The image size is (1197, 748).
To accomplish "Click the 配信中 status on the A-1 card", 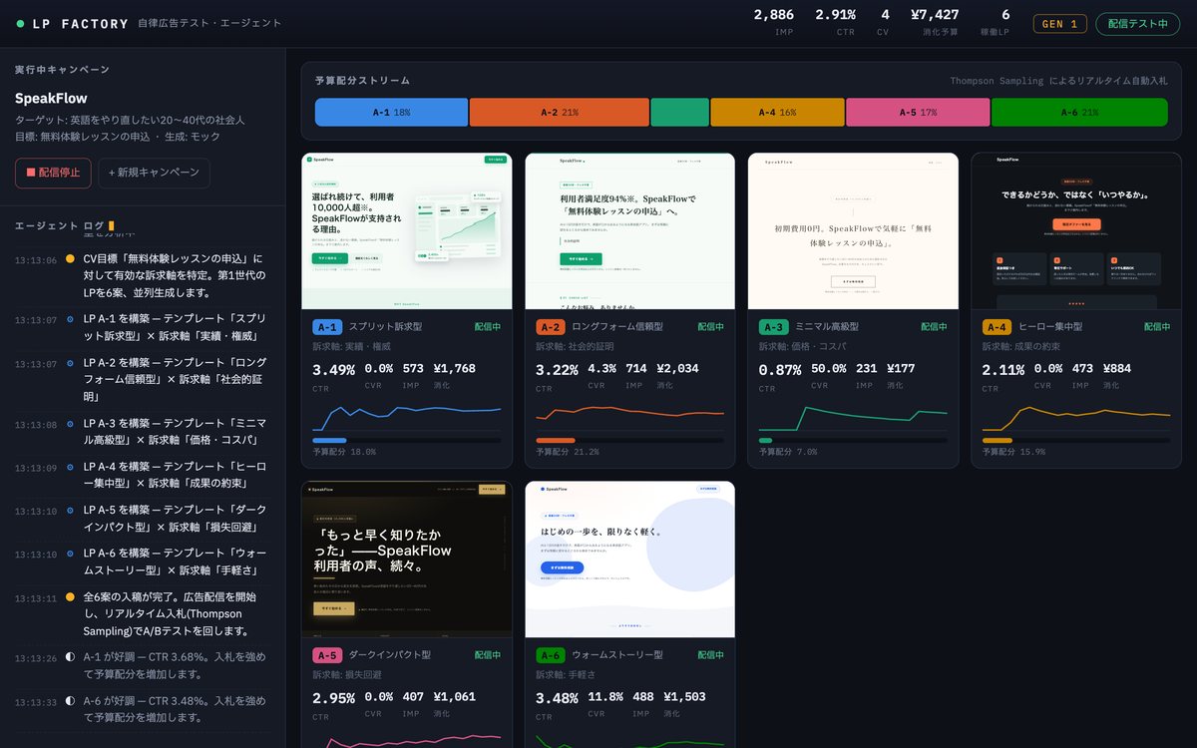I will [488, 327].
